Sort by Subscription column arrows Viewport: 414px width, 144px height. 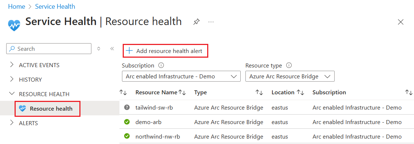tap(409, 92)
